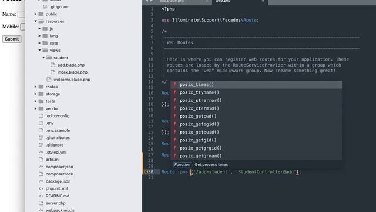
Task: Select posix_ctermid() autocomplete suggestion
Action: coord(256,108)
